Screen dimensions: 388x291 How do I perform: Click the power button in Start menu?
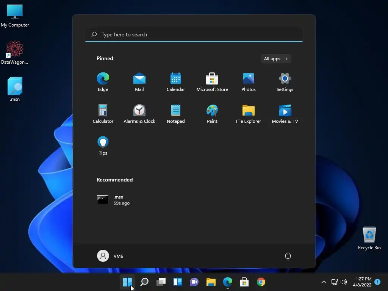[x=288, y=256]
